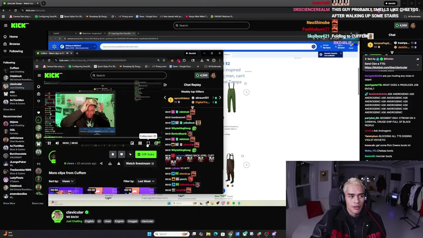Open Chrome from the taskbar

click(x=230, y=234)
